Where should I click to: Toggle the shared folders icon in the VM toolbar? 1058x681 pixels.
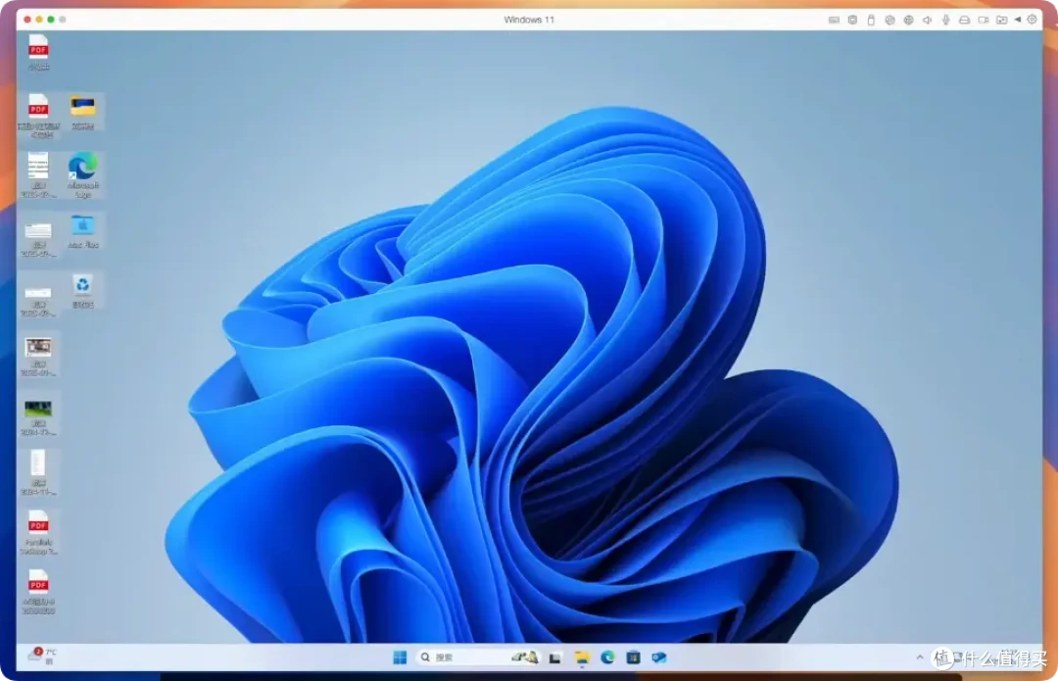1001,20
